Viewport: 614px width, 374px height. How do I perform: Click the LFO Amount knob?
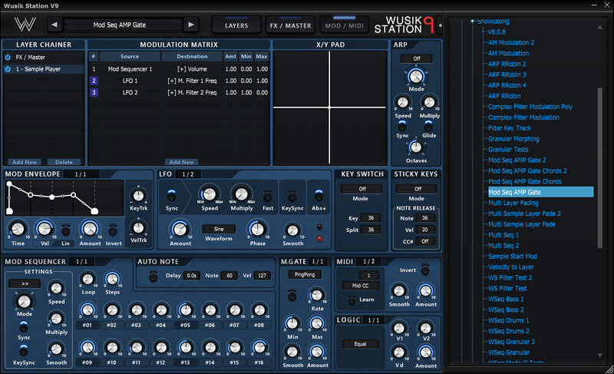(180, 230)
